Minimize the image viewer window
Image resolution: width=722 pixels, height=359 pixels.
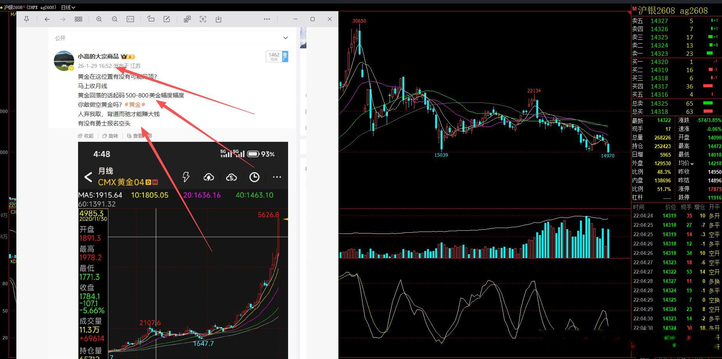[x=295, y=19]
